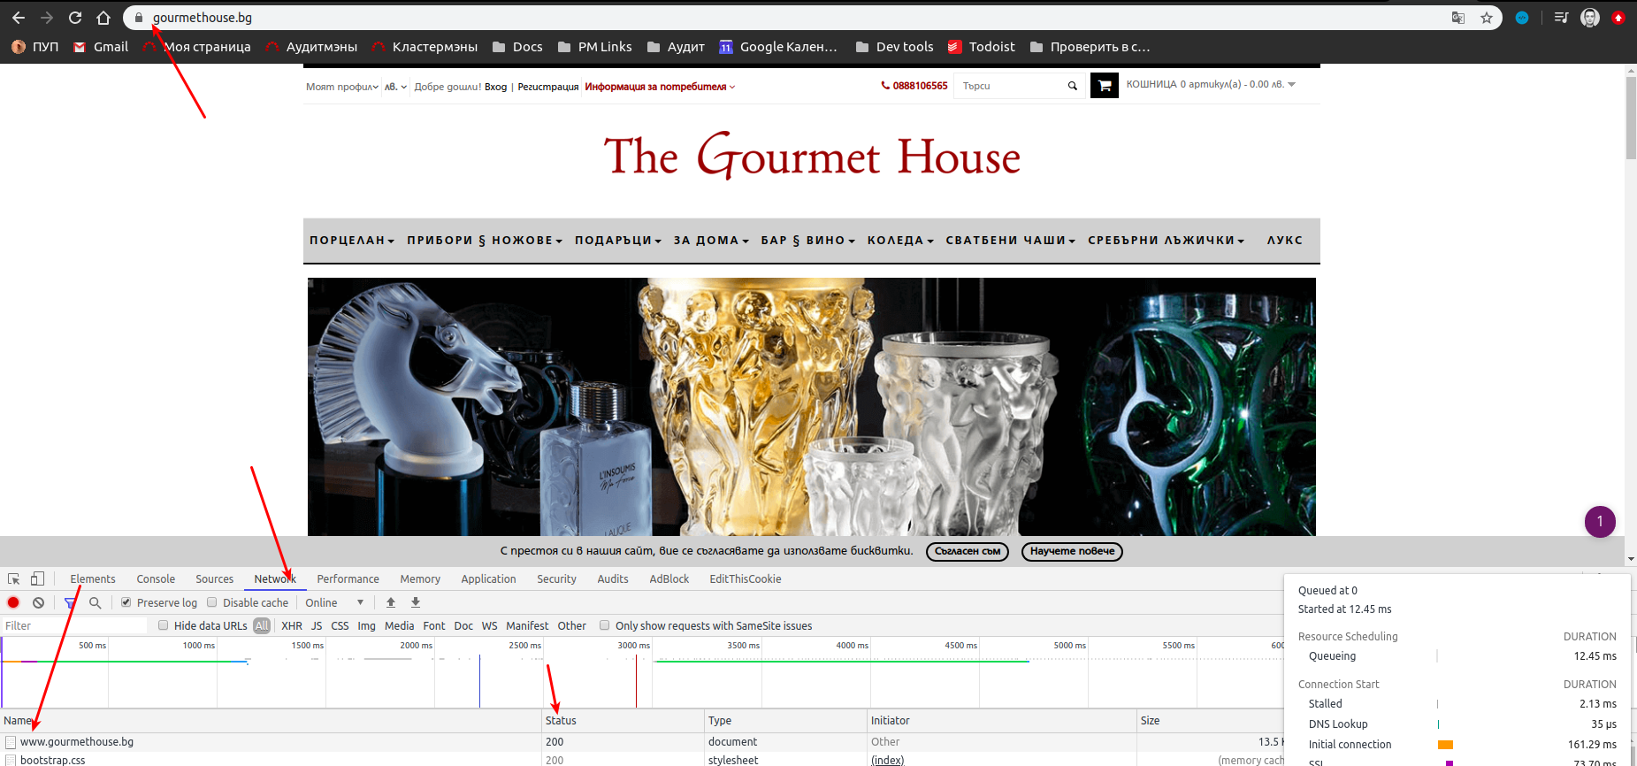Open the Performance tab

[x=348, y=578]
